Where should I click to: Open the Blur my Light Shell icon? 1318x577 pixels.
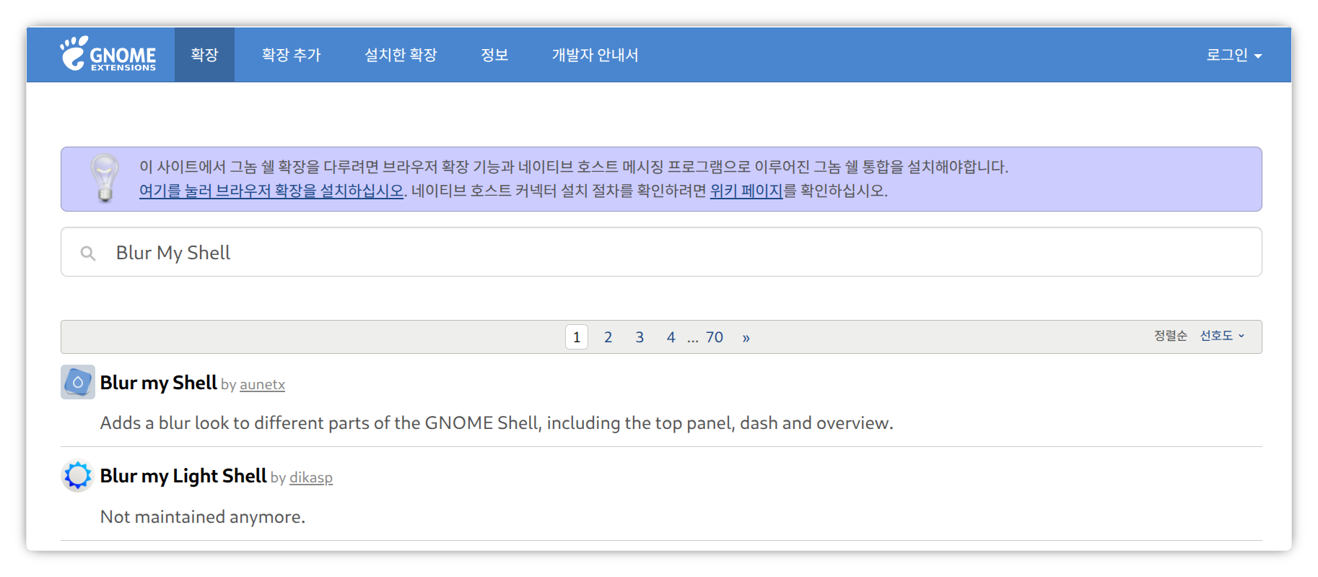[78, 476]
